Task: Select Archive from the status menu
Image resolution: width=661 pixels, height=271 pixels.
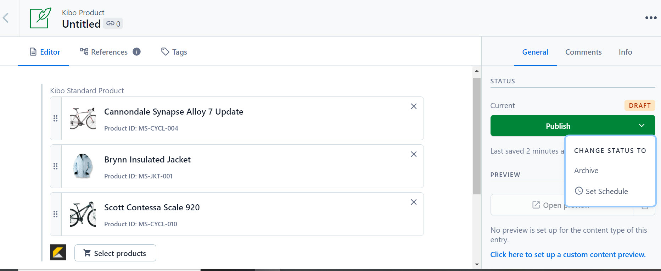Action: click(x=586, y=170)
